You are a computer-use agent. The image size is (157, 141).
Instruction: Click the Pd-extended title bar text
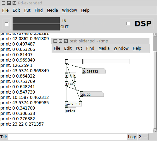[x=30, y=3]
